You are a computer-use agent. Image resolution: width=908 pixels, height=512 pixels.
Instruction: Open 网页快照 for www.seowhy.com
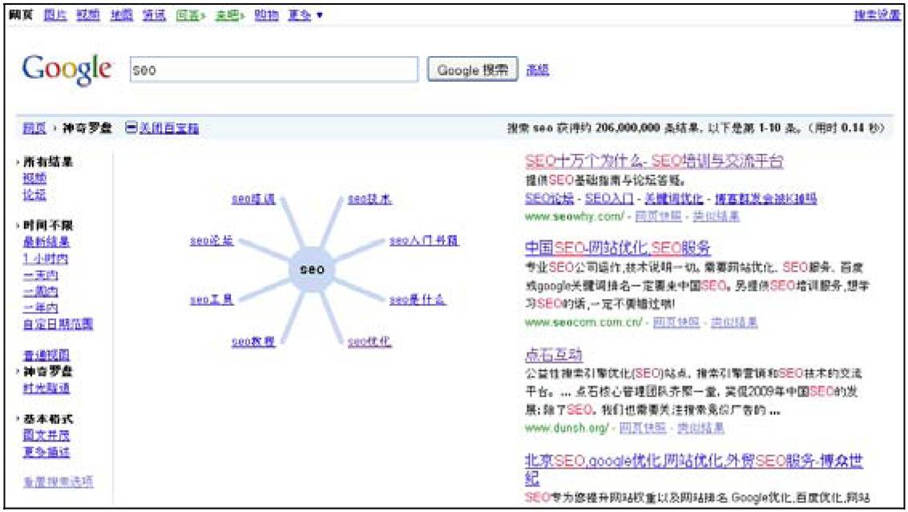pyautogui.click(x=658, y=216)
